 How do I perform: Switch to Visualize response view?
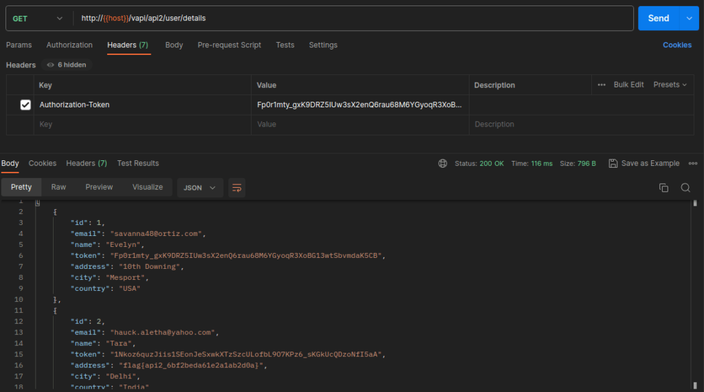[x=148, y=187]
